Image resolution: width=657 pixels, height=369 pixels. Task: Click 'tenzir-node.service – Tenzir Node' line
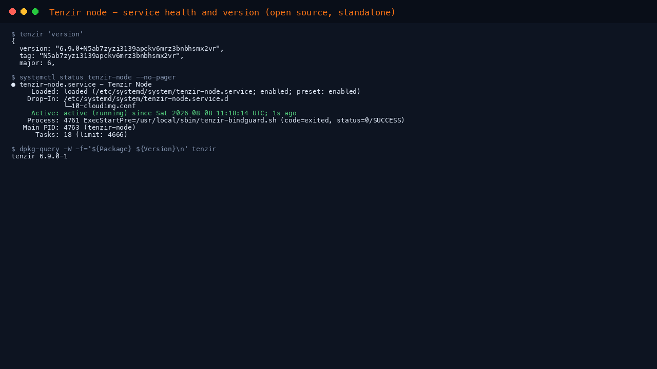(x=86, y=85)
